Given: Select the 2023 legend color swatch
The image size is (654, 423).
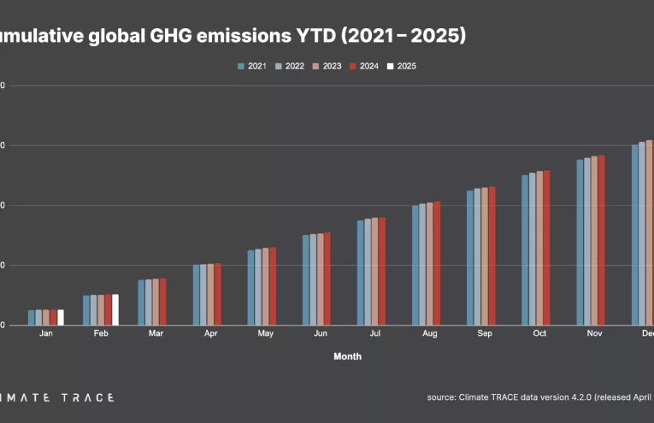Looking at the screenshot, I should click(315, 66).
